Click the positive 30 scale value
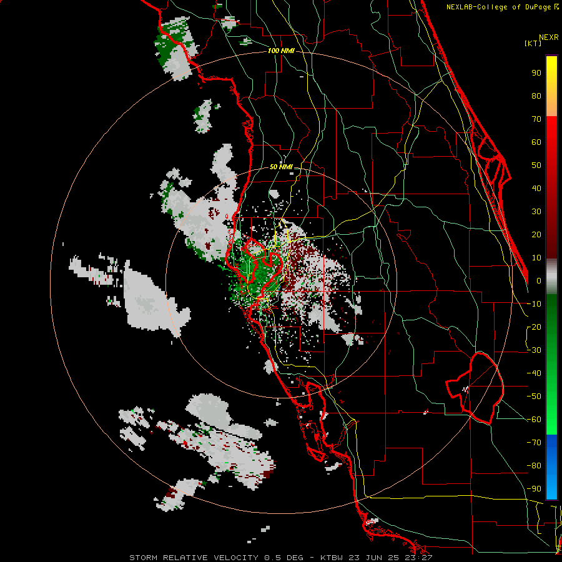562x562 pixels. click(x=536, y=212)
